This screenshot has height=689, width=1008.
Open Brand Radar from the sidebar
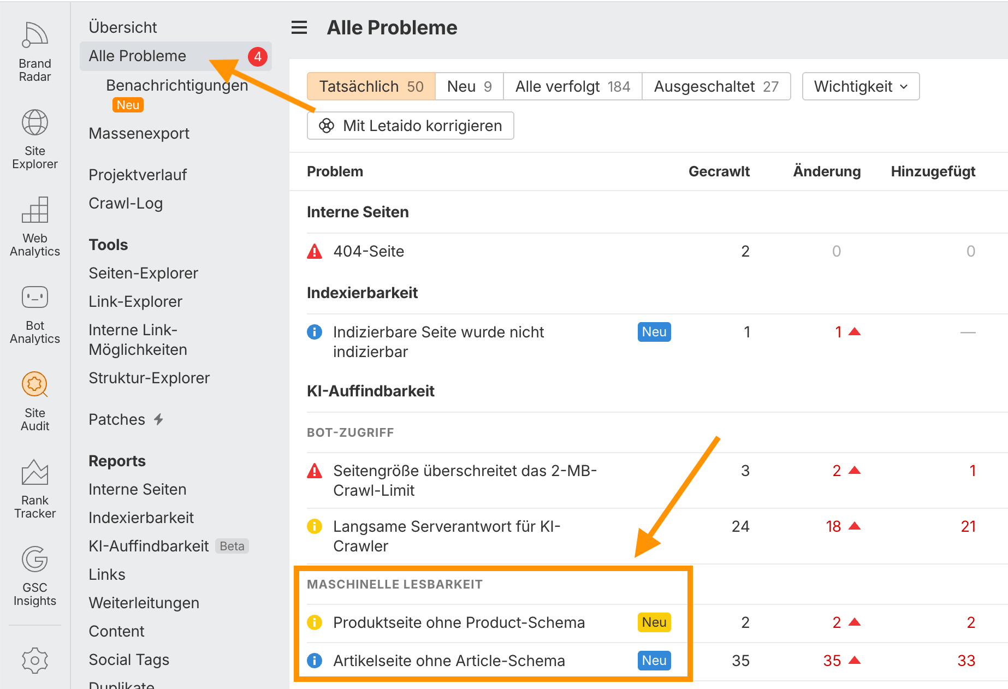click(35, 51)
